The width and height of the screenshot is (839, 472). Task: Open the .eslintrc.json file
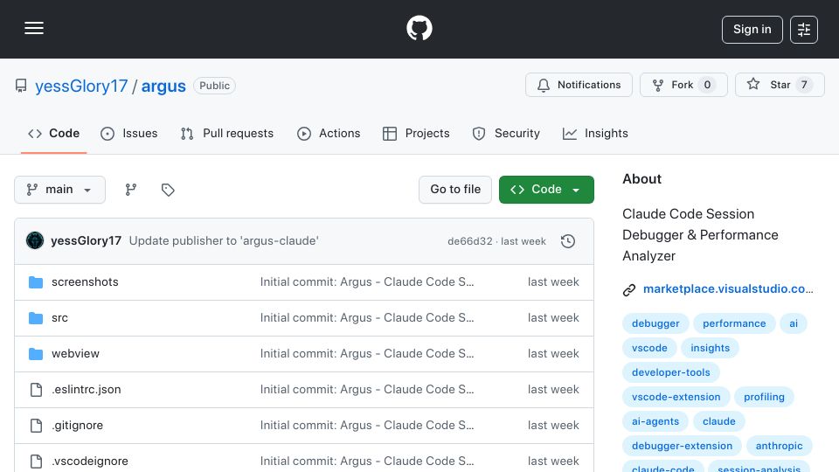click(x=87, y=390)
